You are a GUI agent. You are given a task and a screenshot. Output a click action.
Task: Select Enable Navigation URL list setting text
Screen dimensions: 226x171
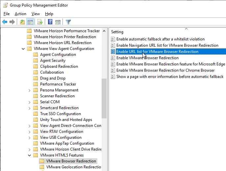pyautogui.click(x=167, y=45)
